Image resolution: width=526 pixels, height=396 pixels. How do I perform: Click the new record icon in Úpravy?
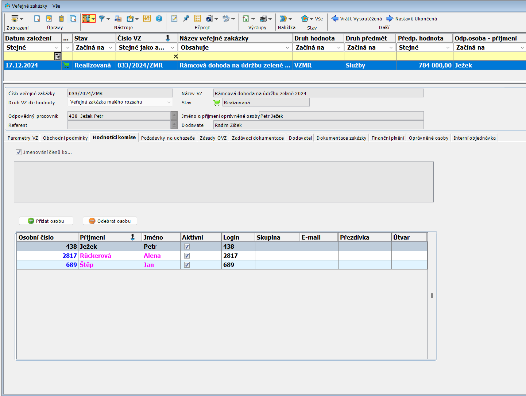pos(37,19)
